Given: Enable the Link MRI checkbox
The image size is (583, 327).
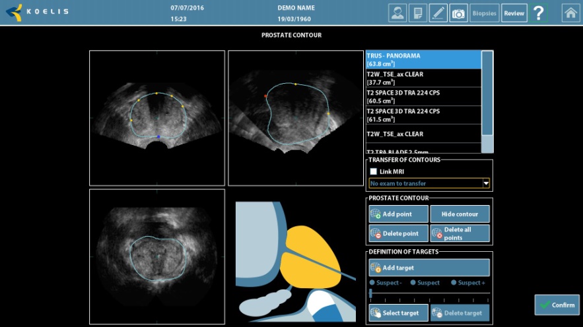Looking at the screenshot, I should tap(373, 171).
